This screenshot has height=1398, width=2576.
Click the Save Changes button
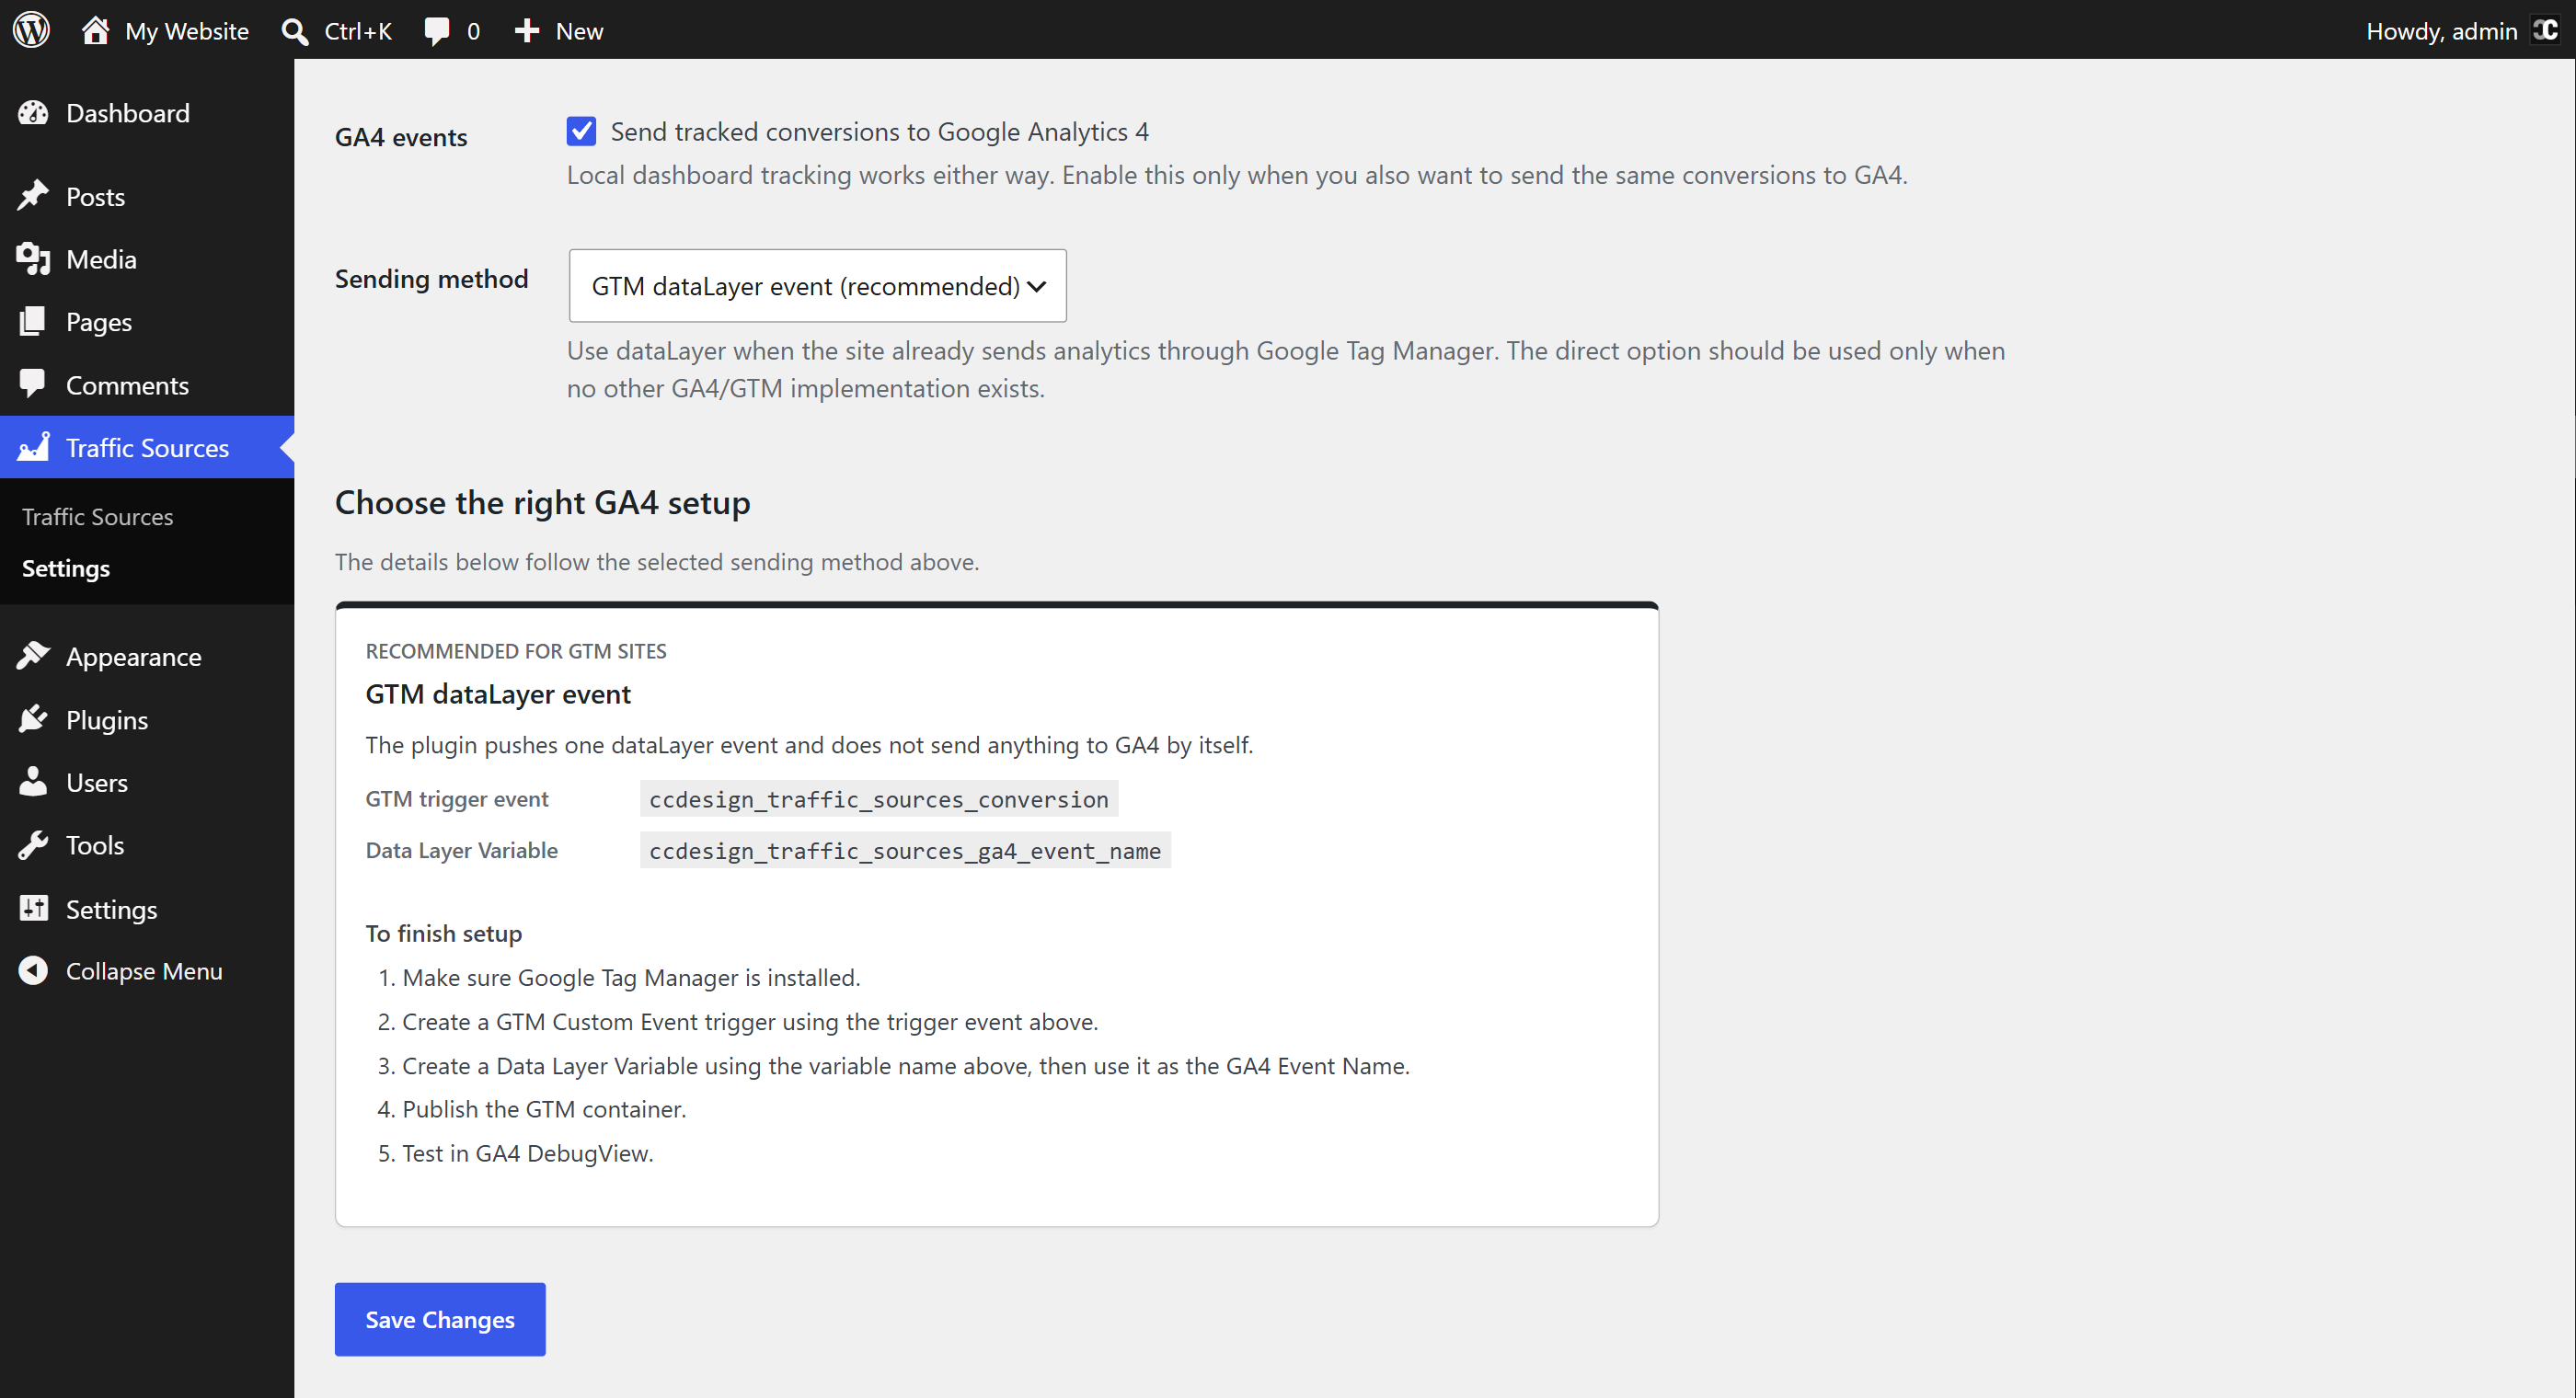pyautogui.click(x=440, y=1319)
